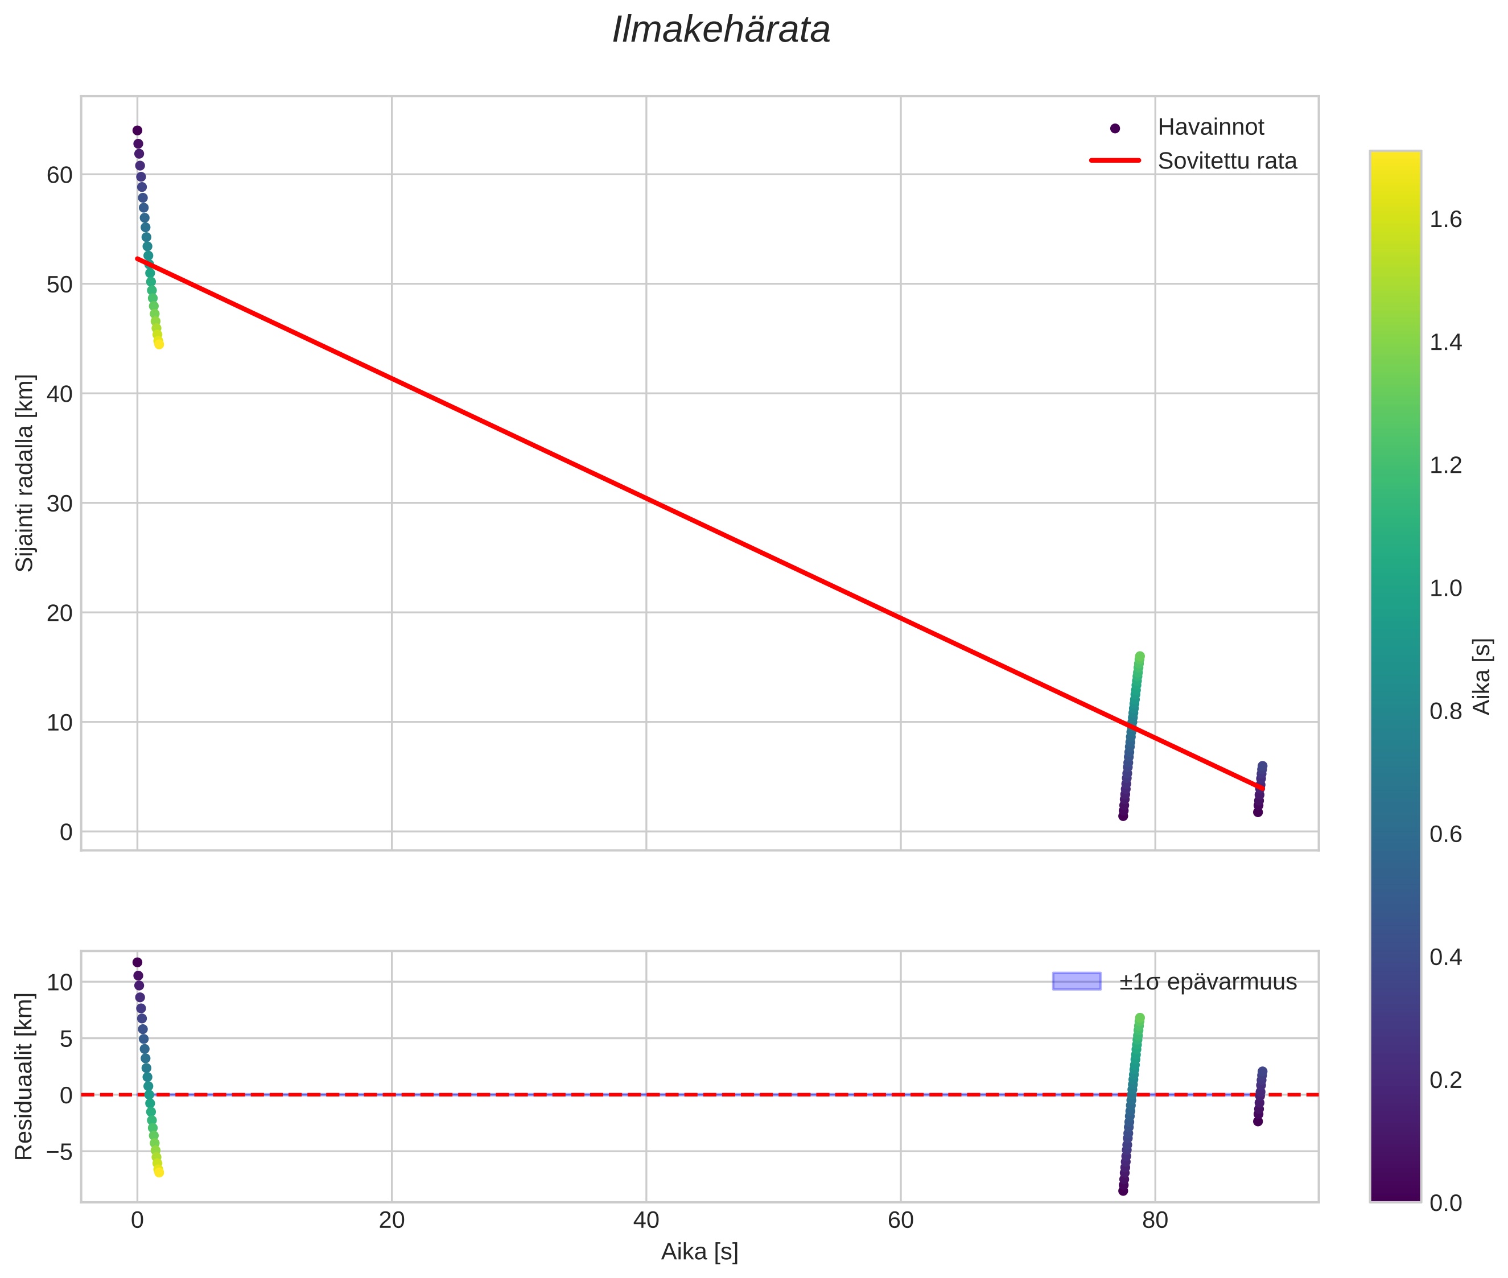Click the Ilmakehärata plot title
Screen dimensions: 1508x1278
[x=720, y=30]
